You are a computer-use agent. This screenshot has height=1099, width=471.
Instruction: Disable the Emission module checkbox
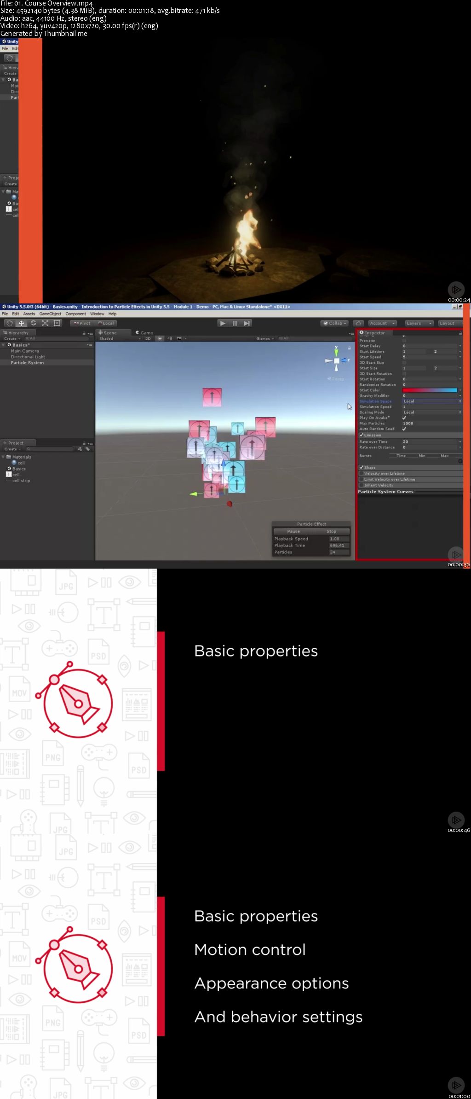pos(362,435)
